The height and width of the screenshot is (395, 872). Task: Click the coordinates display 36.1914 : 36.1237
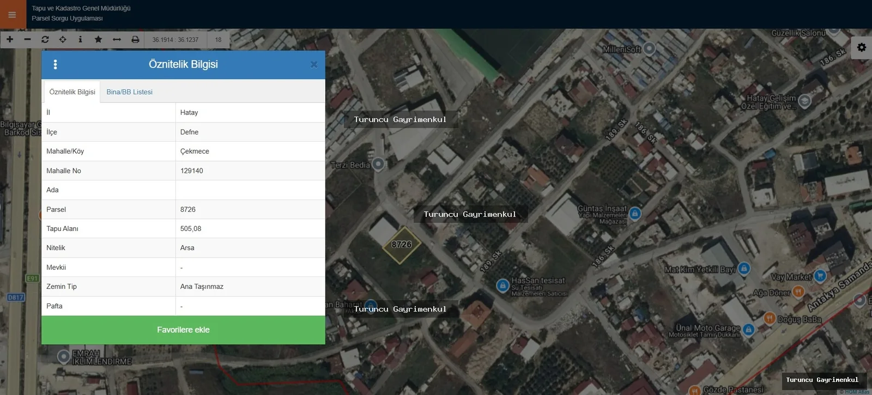(175, 40)
